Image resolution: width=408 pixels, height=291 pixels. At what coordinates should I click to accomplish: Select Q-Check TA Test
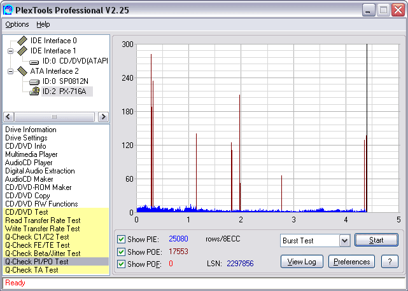pyautogui.click(x=56, y=270)
